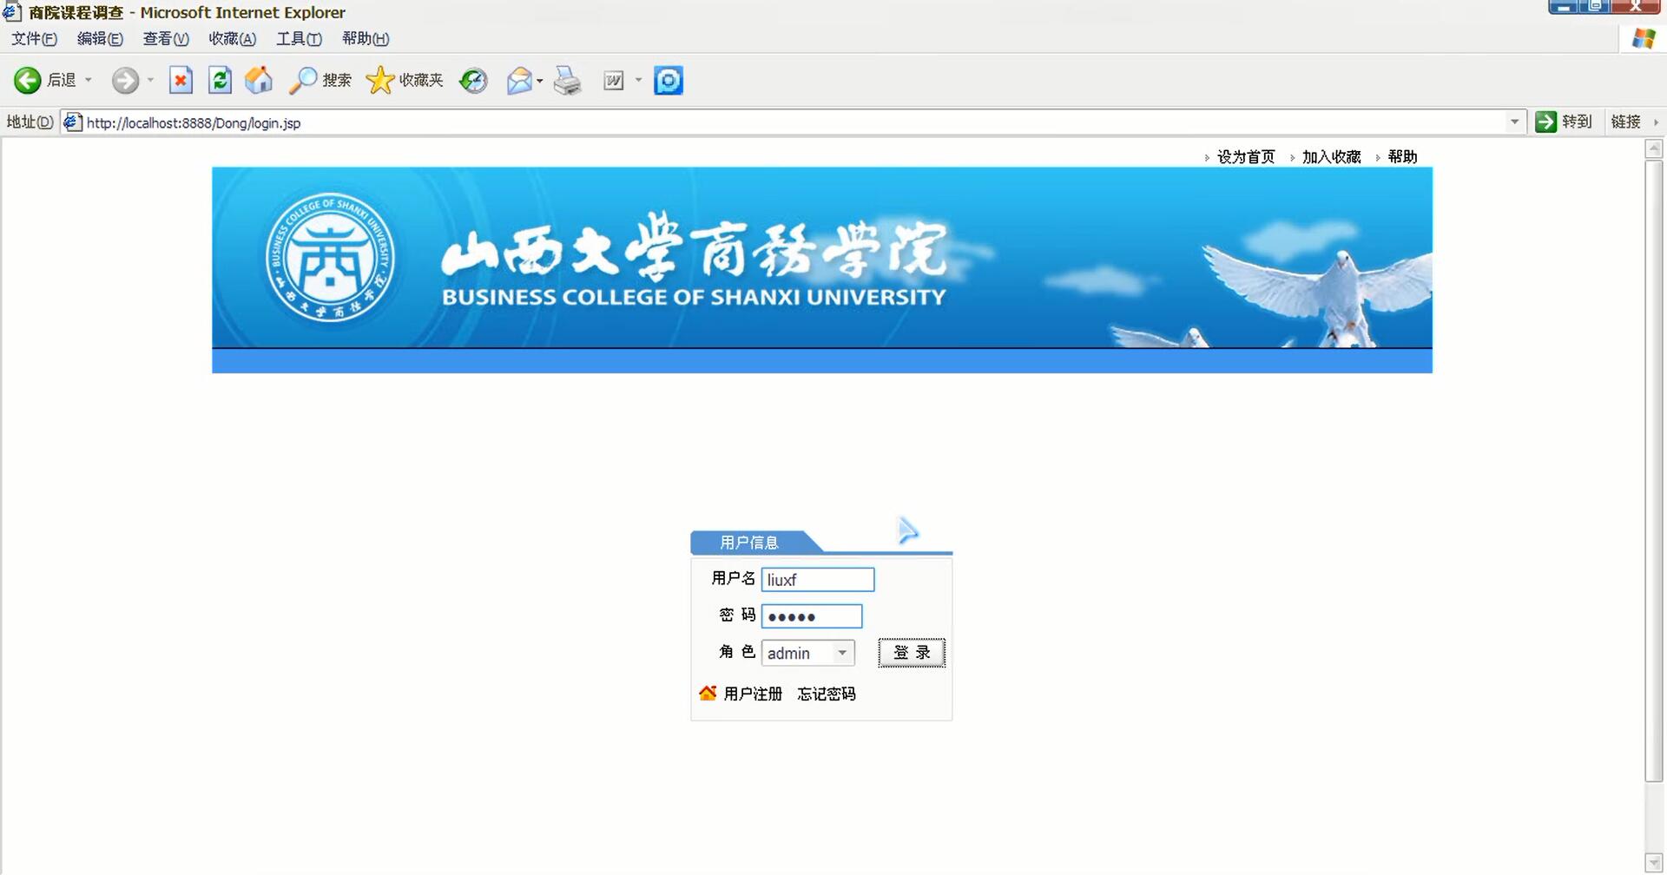Open the 查看(V) menu
Image resolution: width=1667 pixels, height=875 pixels.
tap(166, 39)
